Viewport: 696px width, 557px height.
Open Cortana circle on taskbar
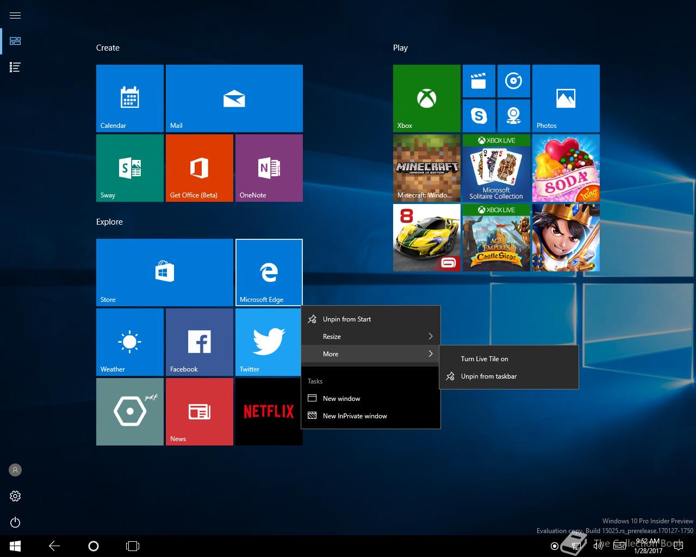pyautogui.click(x=94, y=546)
